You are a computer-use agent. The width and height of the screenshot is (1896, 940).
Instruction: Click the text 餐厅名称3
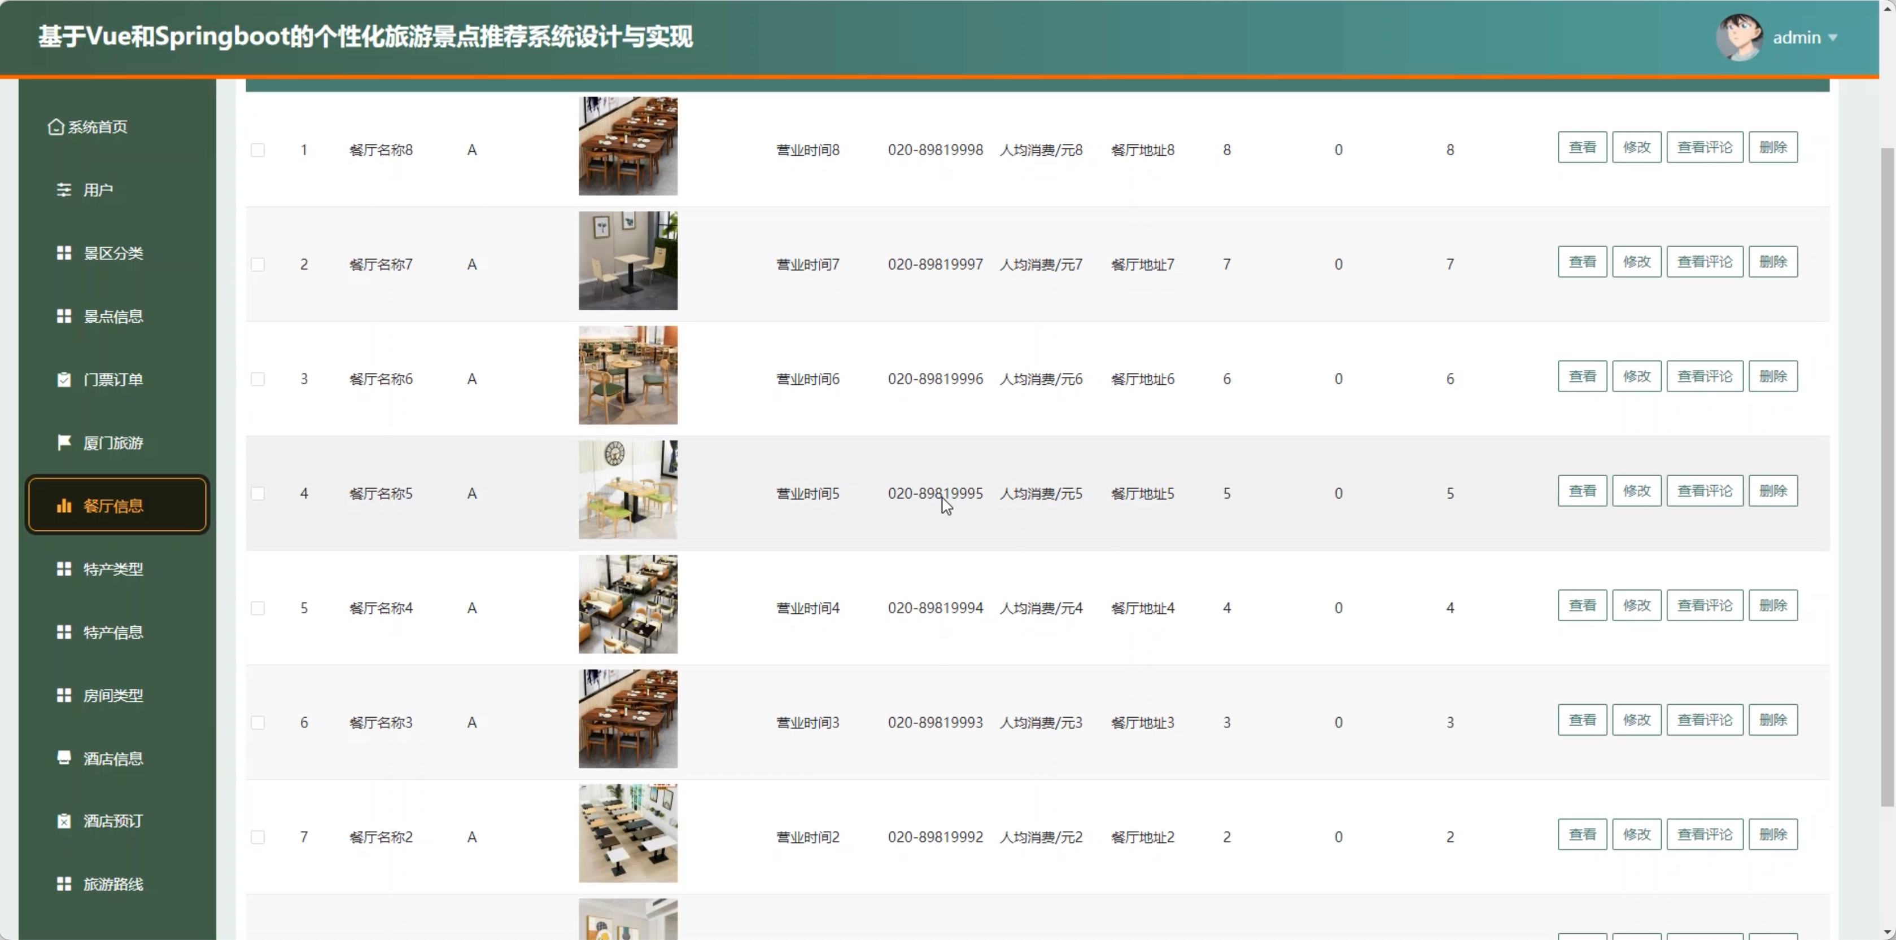coord(381,722)
